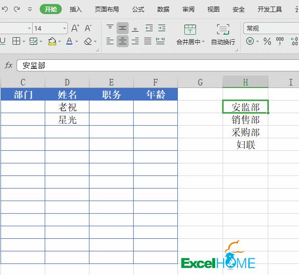This screenshot has height=275, width=299.
Task: Click the table style pen icon
Action: [34, 41]
